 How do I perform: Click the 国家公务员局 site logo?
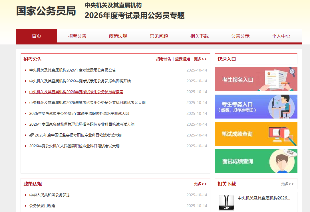[x=46, y=11]
